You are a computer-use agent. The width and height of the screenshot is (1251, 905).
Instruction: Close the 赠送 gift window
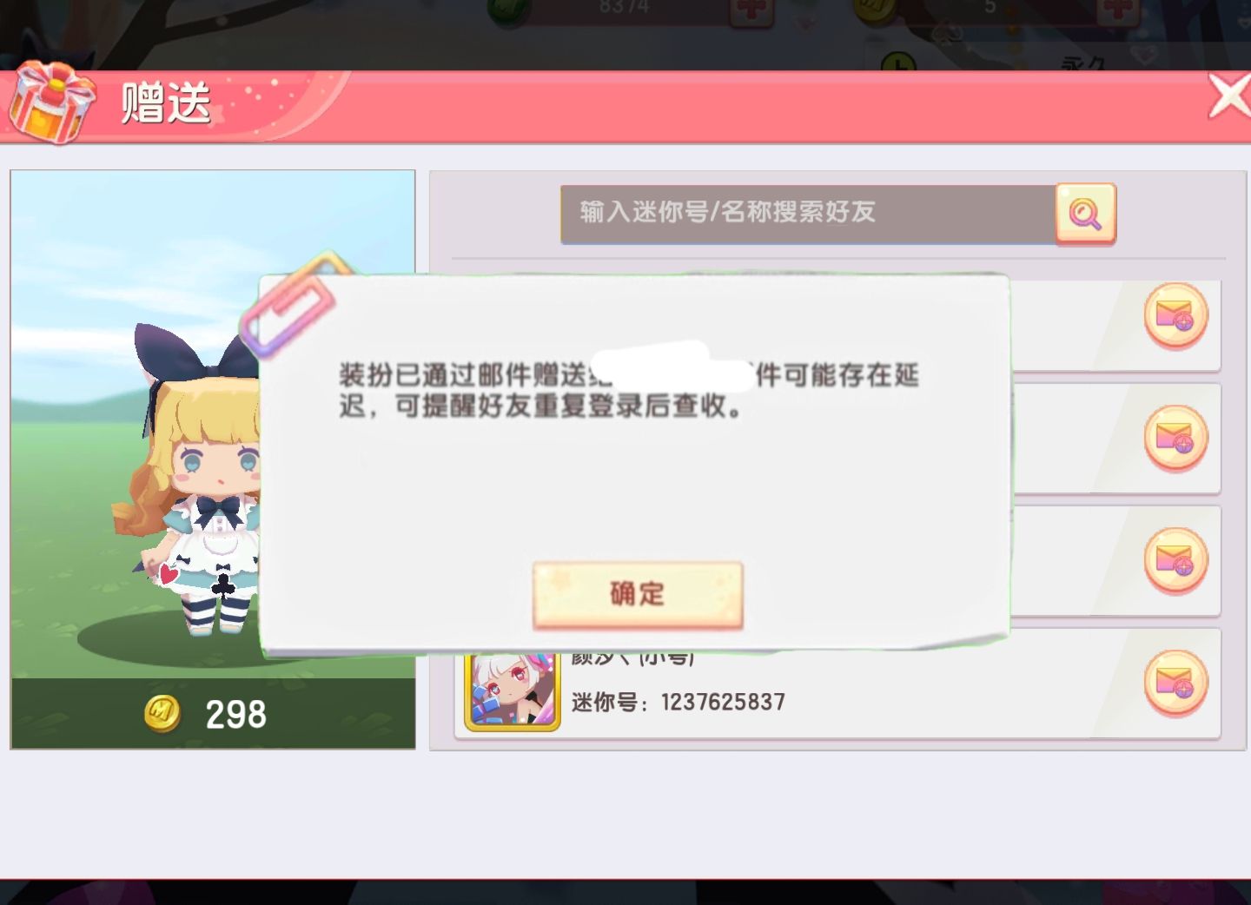tap(1229, 96)
